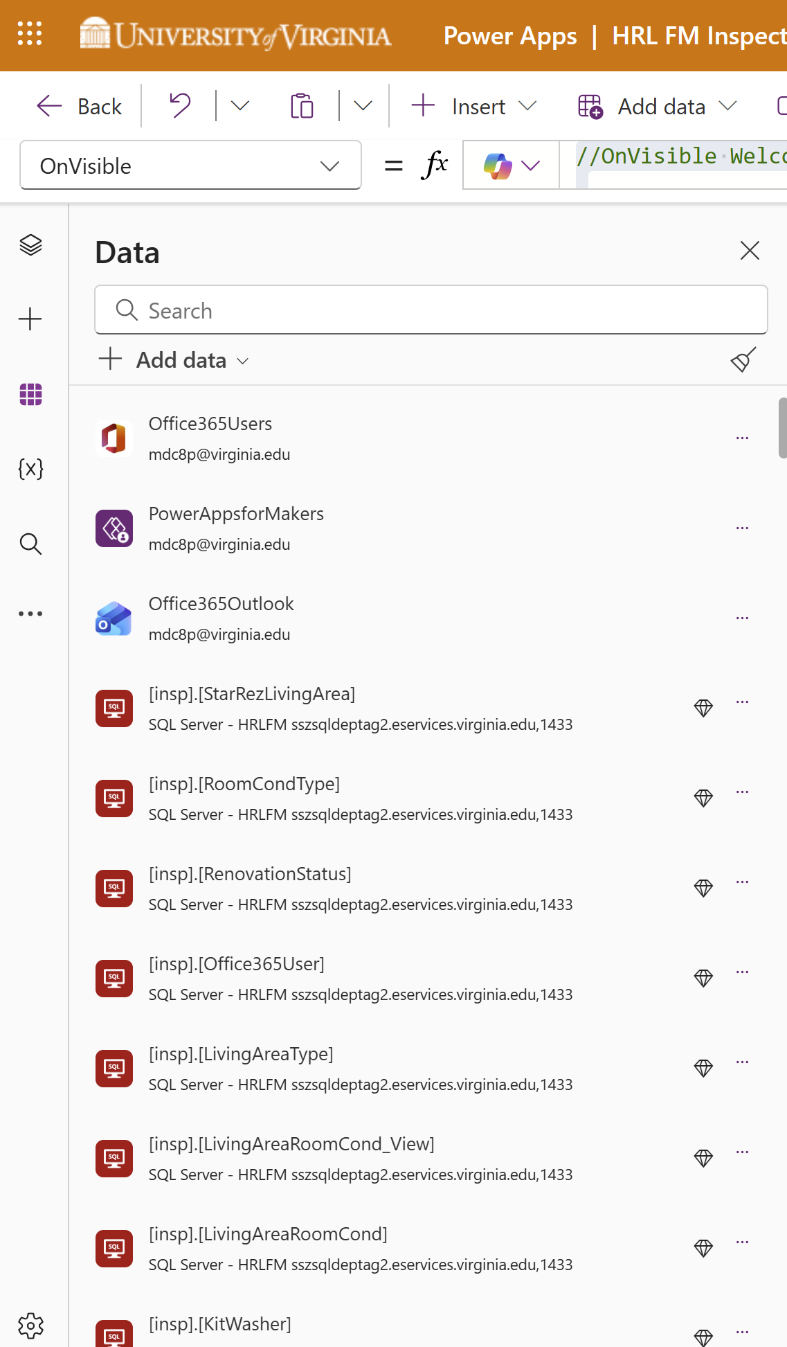The height and width of the screenshot is (1347, 787).
Task: Go back using the Back button
Action: click(78, 107)
